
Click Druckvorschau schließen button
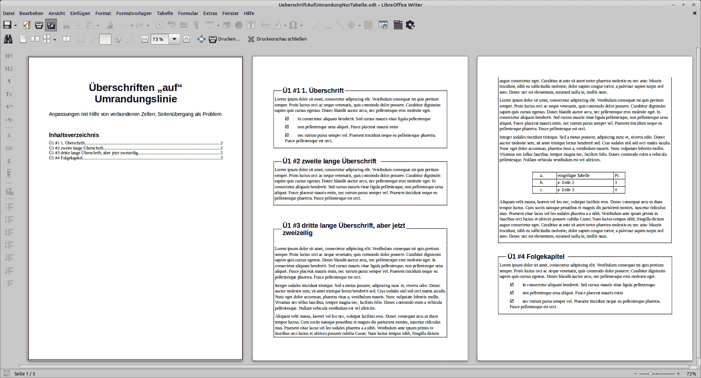pos(278,39)
